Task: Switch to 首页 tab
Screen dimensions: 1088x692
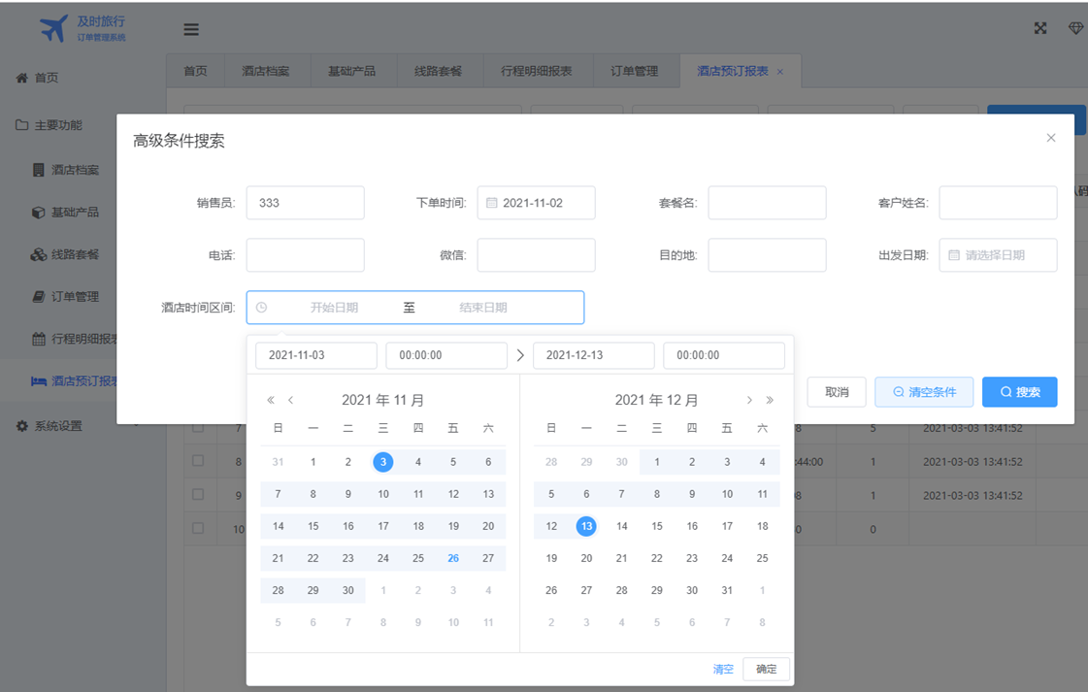Action: pos(196,71)
